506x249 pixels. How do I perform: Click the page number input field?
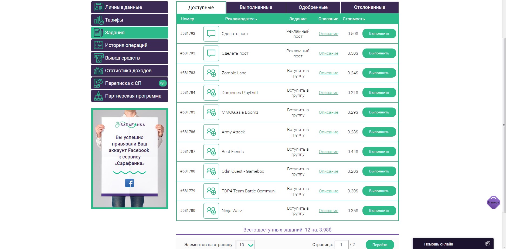341,245
